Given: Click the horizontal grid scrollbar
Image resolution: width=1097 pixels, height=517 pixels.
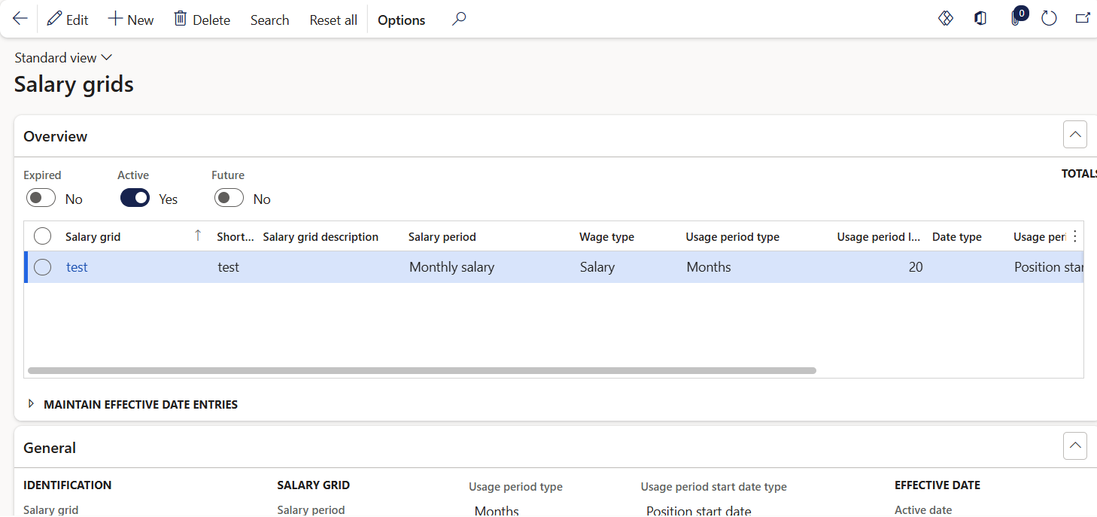Looking at the screenshot, I should (x=422, y=370).
